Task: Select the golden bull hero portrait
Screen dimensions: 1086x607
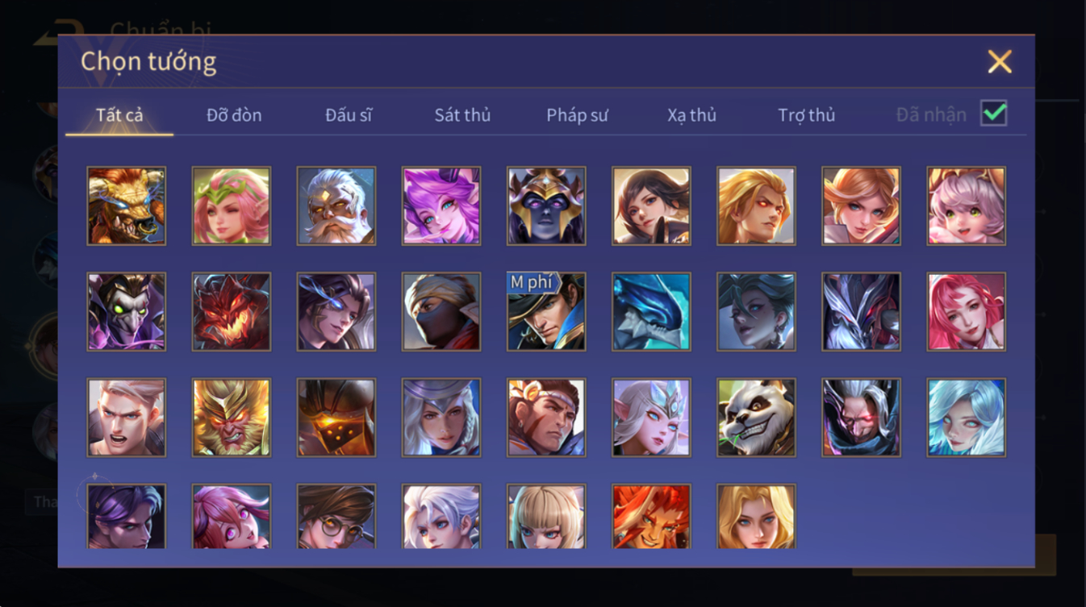Action: coord(127,206)
